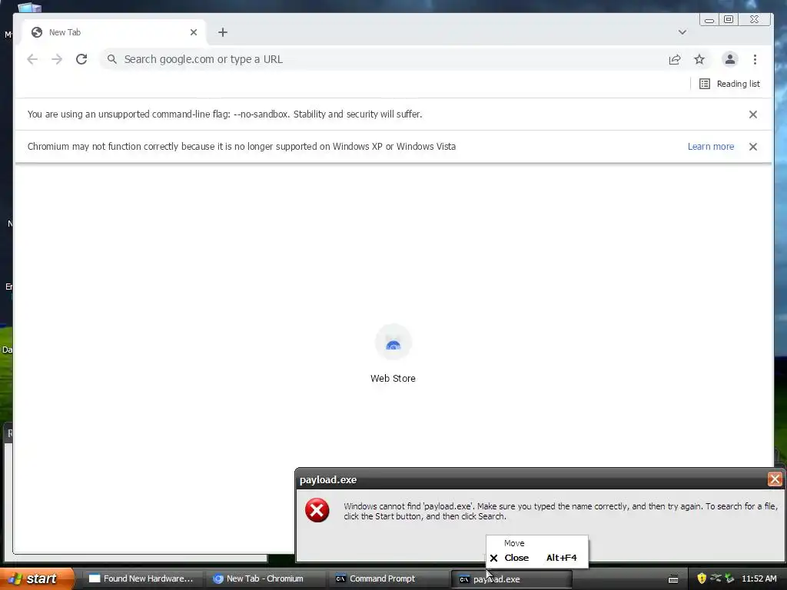Choose Close Alt+F4 from the context menu
Viewport: 787px width, 590px height.
pos(537,558)
